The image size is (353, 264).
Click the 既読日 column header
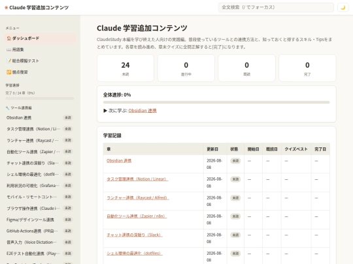[x=272, y=149]
